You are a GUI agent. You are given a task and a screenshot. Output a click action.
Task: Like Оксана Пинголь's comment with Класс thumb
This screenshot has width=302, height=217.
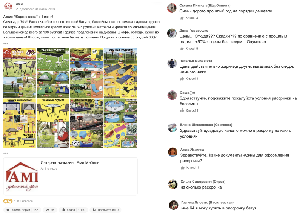[x=189, y=18]
